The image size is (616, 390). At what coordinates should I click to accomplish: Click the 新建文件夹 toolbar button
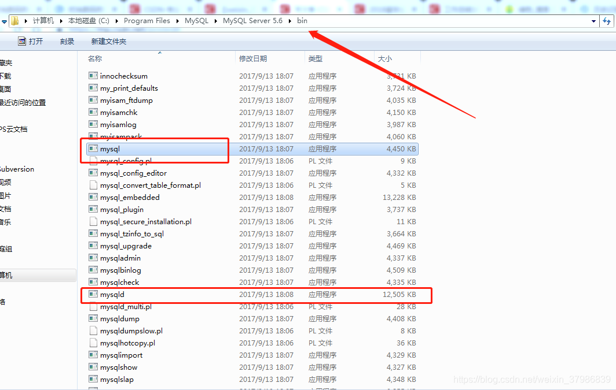[109, 41]
